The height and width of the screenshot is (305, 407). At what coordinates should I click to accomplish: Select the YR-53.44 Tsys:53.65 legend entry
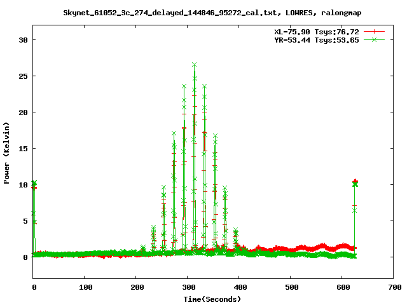(317, 40)
